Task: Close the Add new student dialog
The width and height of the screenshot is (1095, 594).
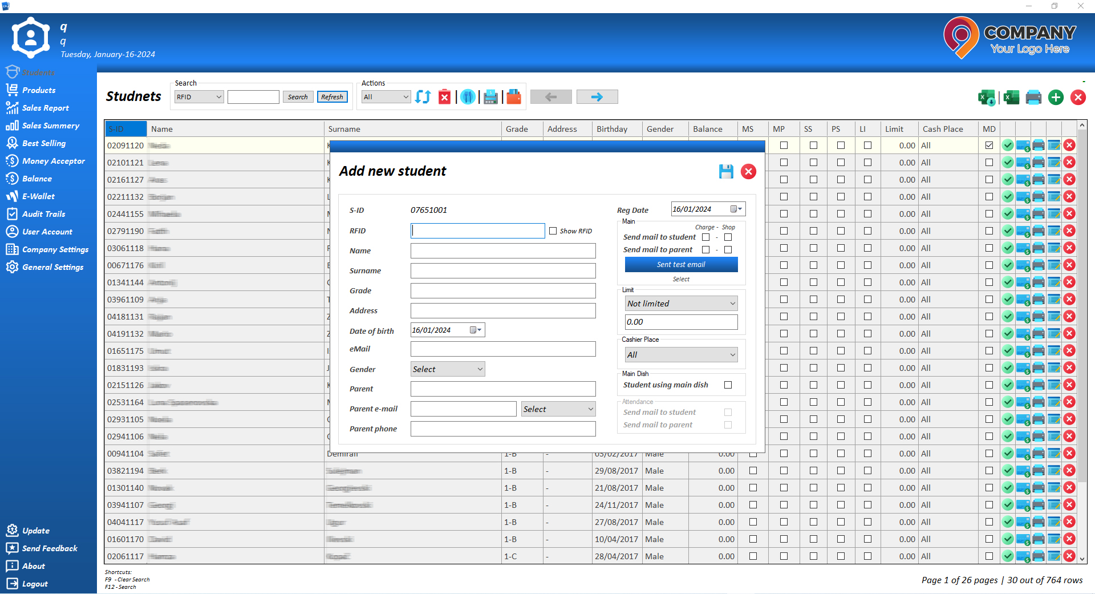Action: (748, 172)
